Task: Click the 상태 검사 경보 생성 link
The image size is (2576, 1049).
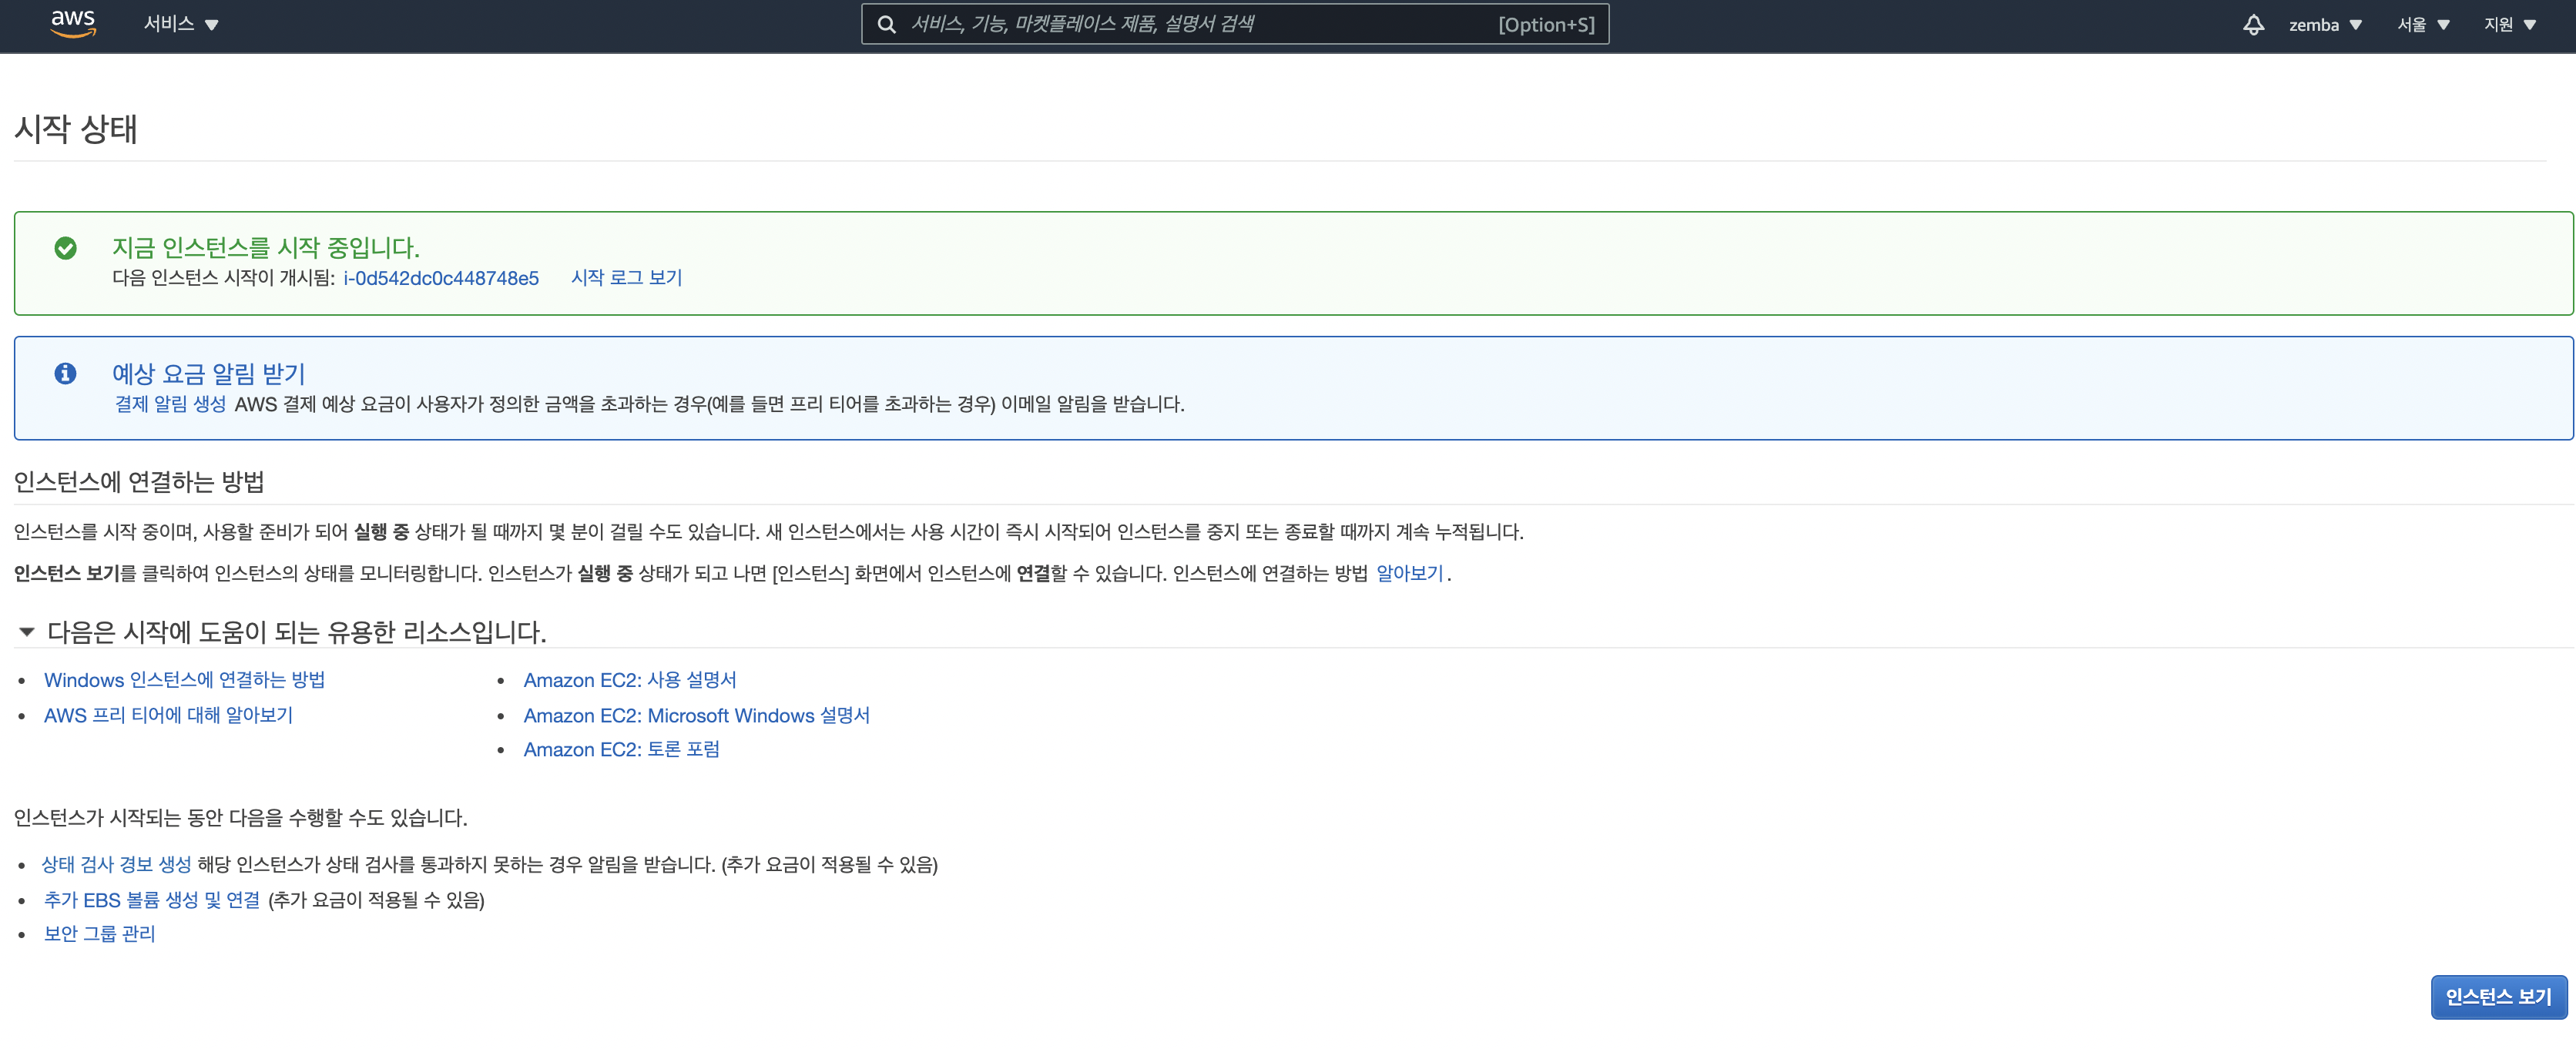Action: (116, 865)
